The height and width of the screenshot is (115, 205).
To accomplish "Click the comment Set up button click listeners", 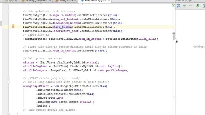I will [49, 11].
